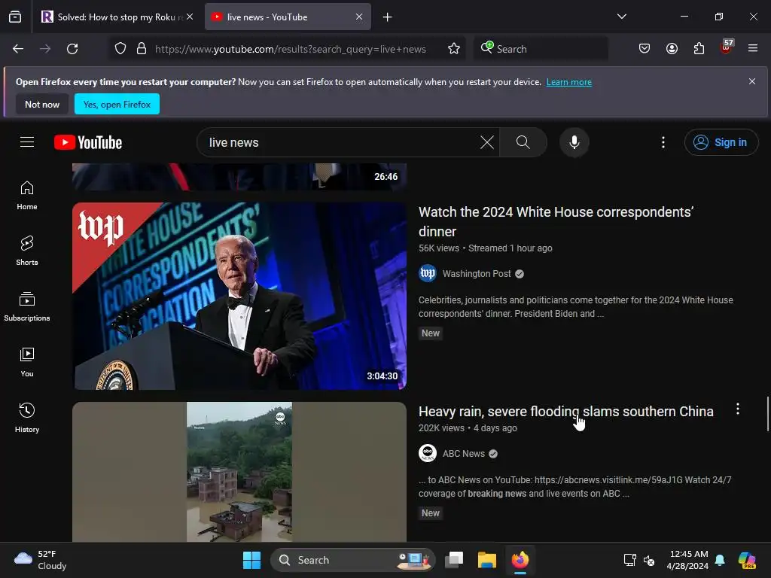Click the muted volume tray icon

[649, 560]
